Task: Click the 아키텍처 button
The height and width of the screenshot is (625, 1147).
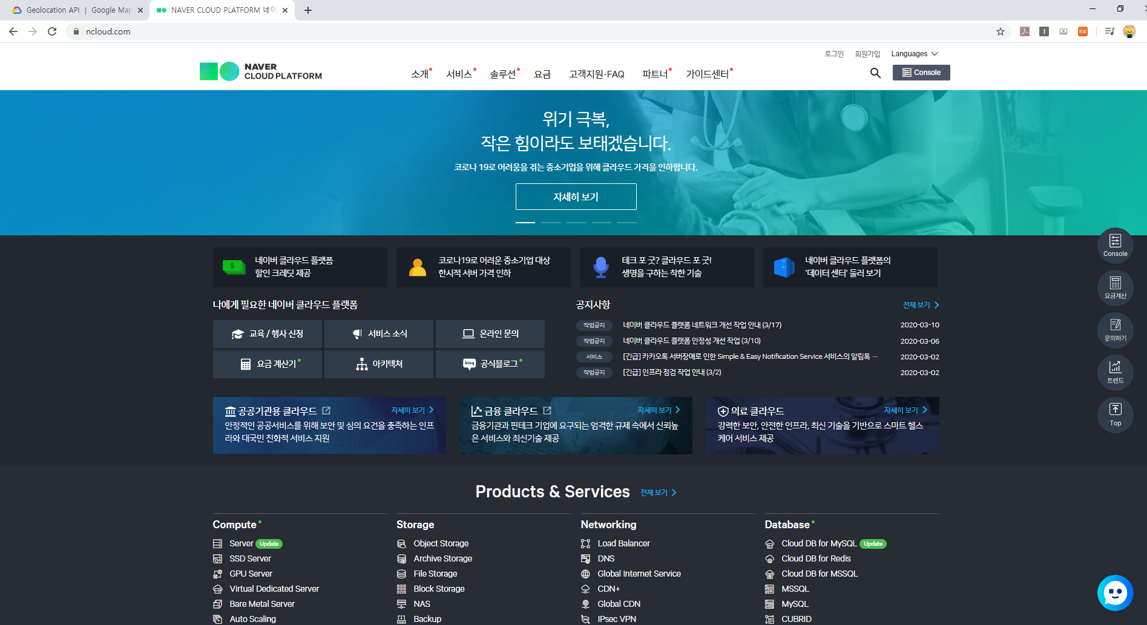Action: point(379,364)
